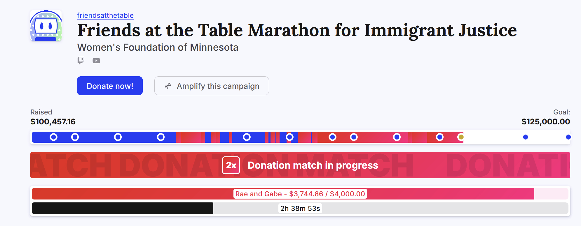Screen dimensions: 581x226
Task: Click the first milestone on progress bar
Action: [53, 137]
